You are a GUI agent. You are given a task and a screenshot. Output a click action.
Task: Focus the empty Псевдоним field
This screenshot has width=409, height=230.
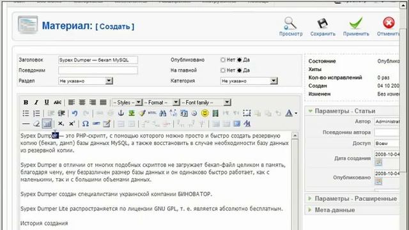tap(98, 70)
